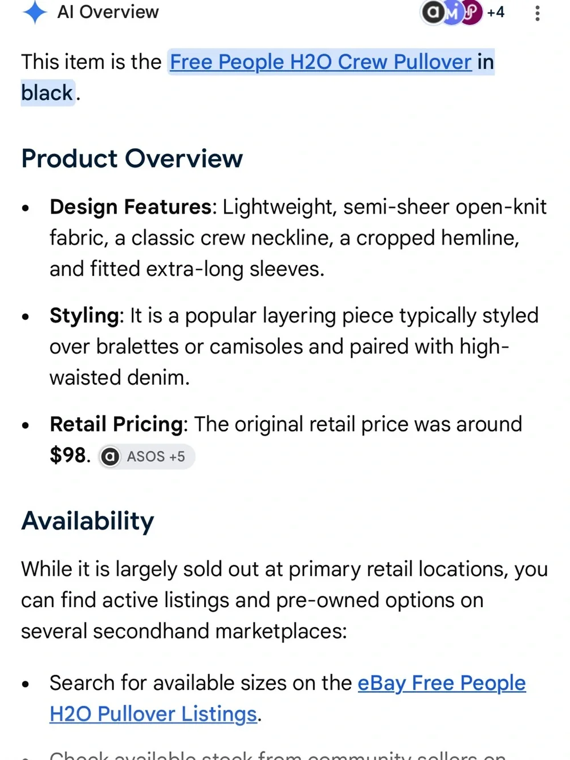This screenshot has height=760, width=570.
Task: Select the Styling bold label
Action: pyautogui.click(x=84, y=315)
